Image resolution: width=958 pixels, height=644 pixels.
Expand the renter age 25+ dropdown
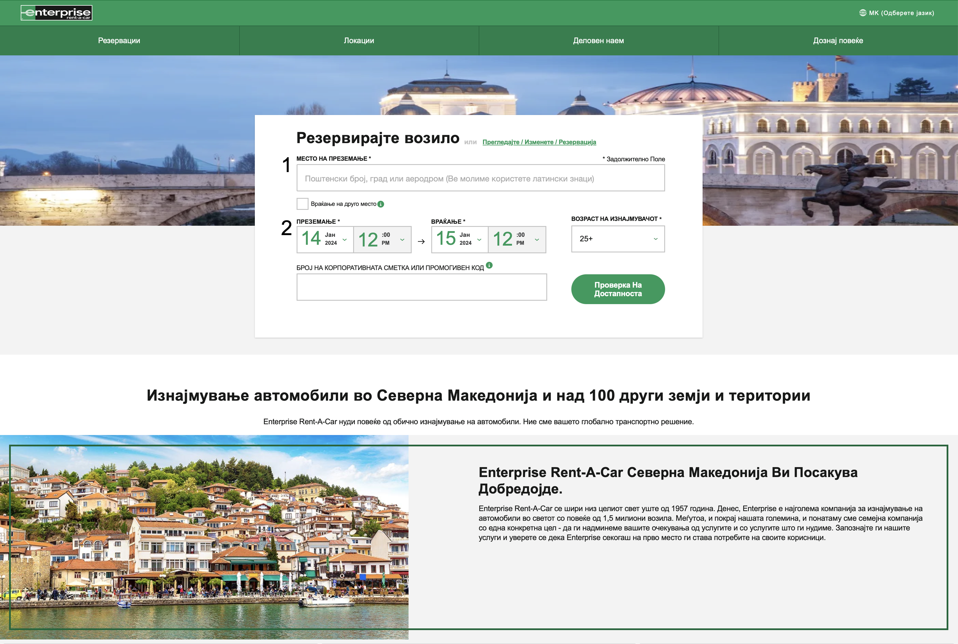(x=617, y=239)
